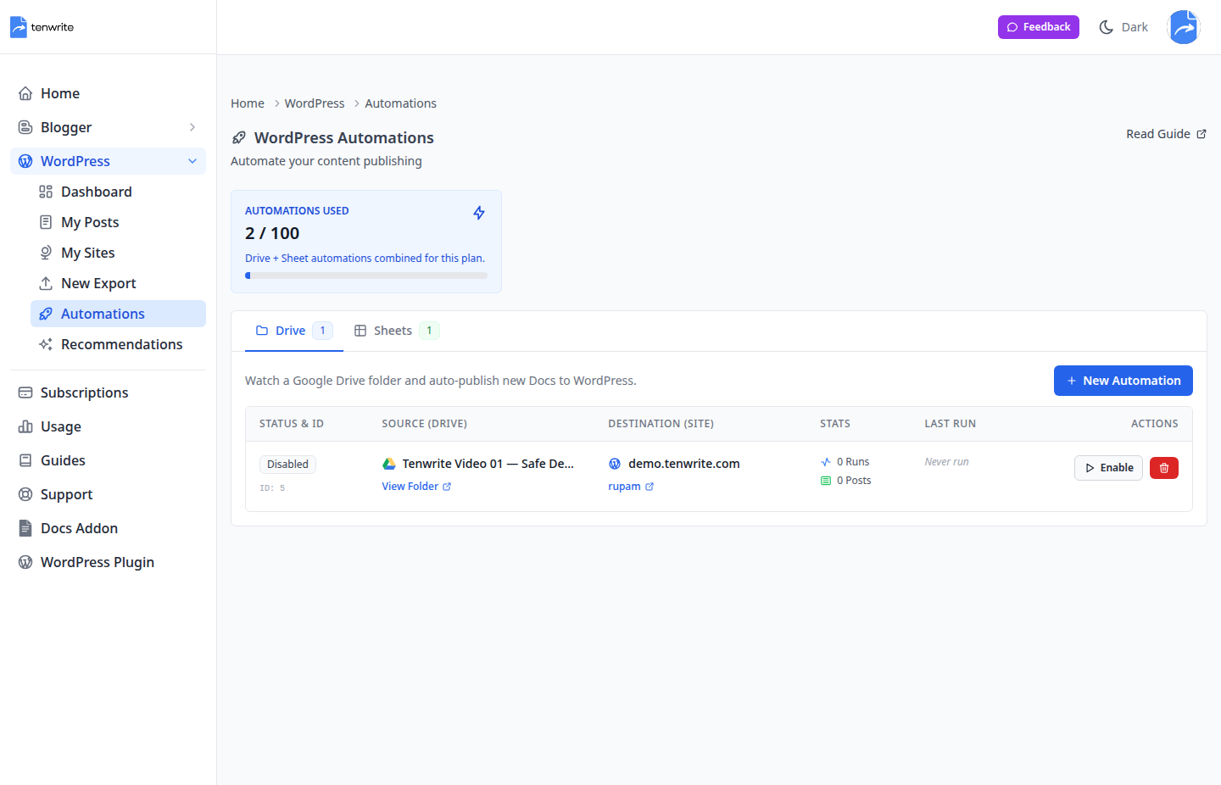Open the View Folder link
Screen dimensions: 1221x785
416,487
